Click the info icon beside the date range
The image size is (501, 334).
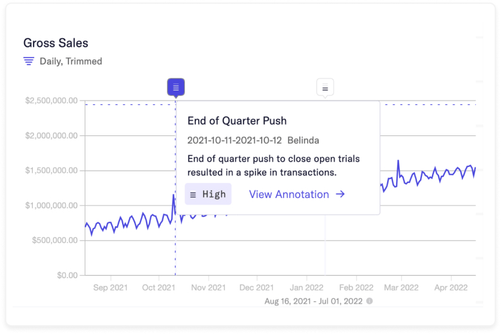(x=369, y=301)
